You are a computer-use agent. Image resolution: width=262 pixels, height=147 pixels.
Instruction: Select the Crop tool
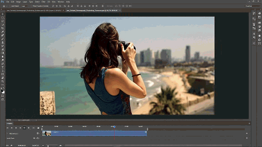coord(2,28)
